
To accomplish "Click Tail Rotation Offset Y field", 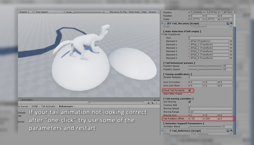I will 211,119.
